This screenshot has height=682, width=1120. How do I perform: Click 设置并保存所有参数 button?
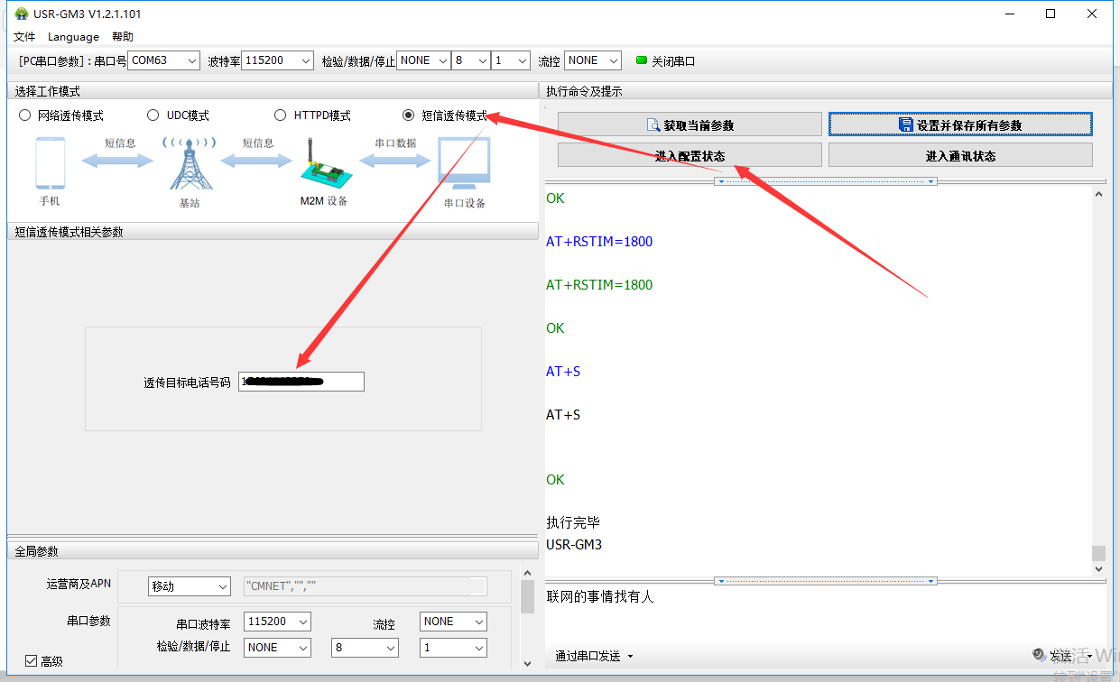point(960,124)
